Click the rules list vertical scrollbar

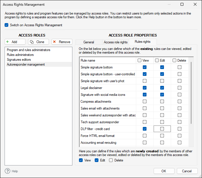[191, 94]
